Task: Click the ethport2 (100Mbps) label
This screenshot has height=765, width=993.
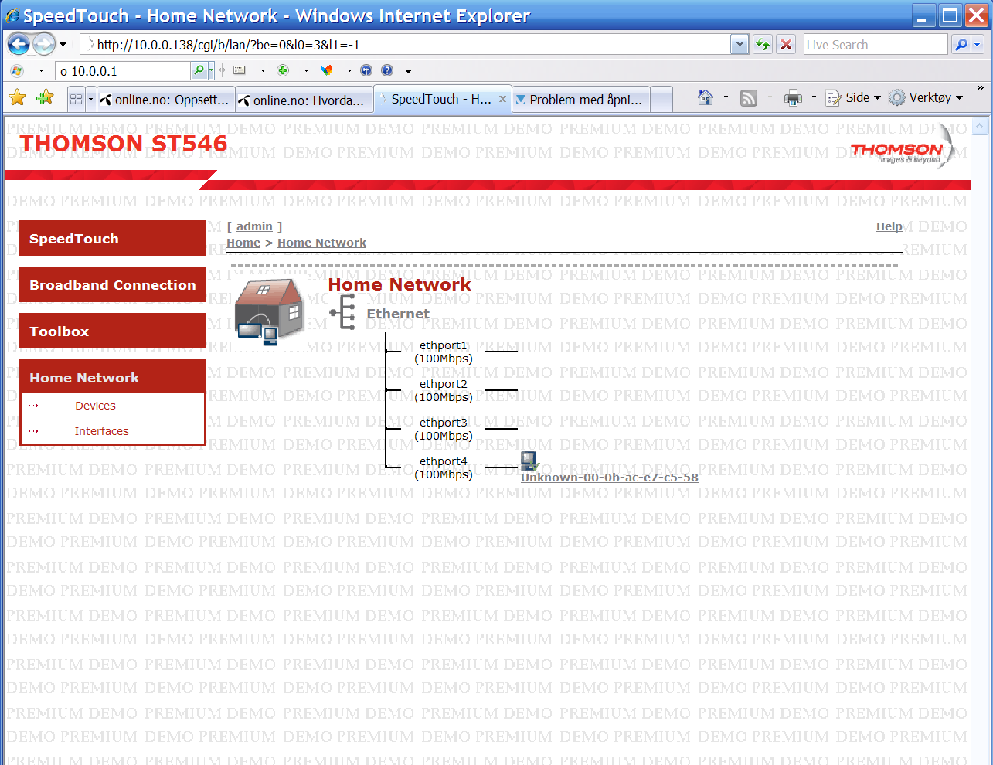Action: click(444, 390)
